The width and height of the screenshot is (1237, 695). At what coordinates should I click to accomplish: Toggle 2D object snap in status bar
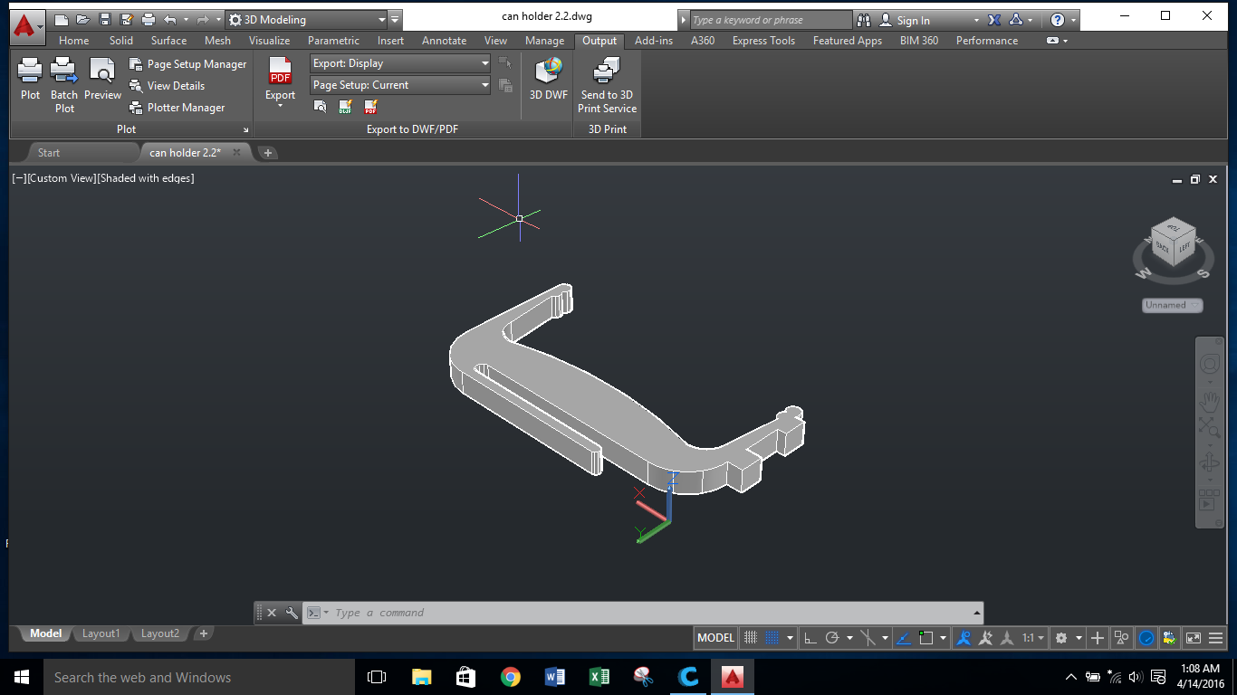click(925, 638)
